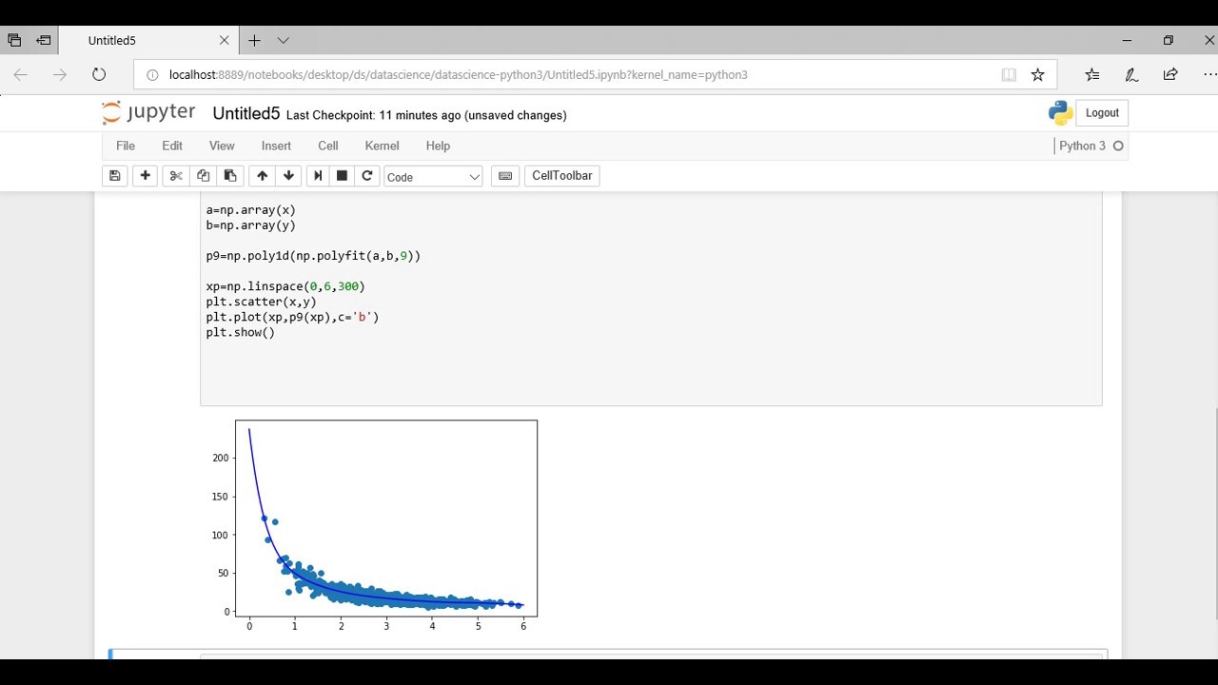Click the Python logo icon
This screenshot has height=685, width=1218.
click(1060, 113)
